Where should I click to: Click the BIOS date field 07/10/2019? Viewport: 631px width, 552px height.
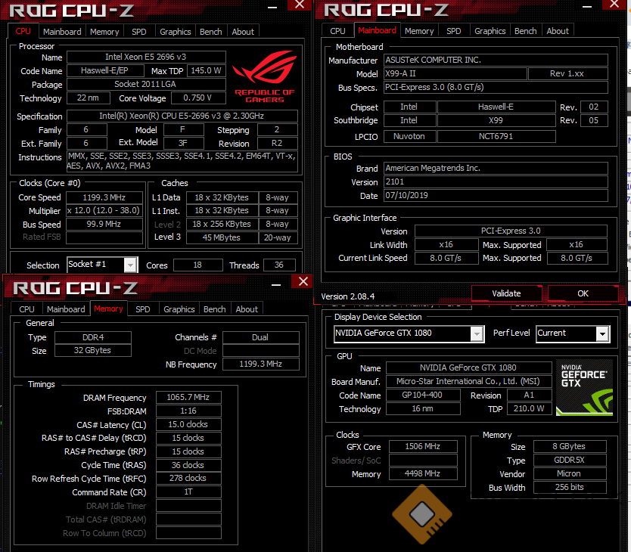coord(496,195)
